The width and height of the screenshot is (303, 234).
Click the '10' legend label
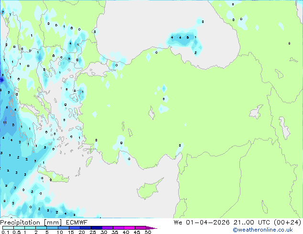(x=60, y=232)
